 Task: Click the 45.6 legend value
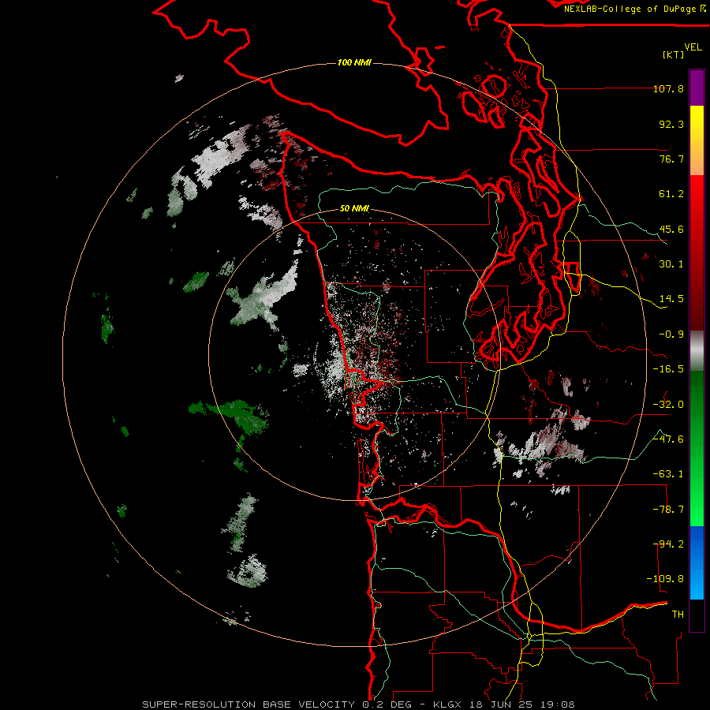click(671, 229)
